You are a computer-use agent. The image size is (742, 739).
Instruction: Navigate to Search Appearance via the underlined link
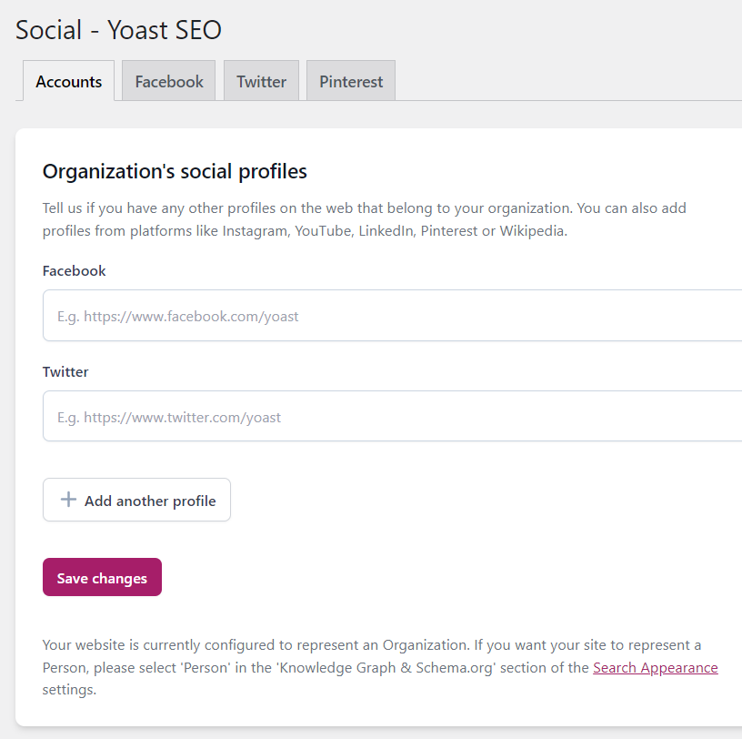(655, 667)
